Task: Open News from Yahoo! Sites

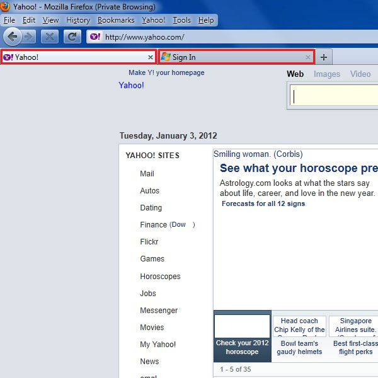Action: coord(149,362)
